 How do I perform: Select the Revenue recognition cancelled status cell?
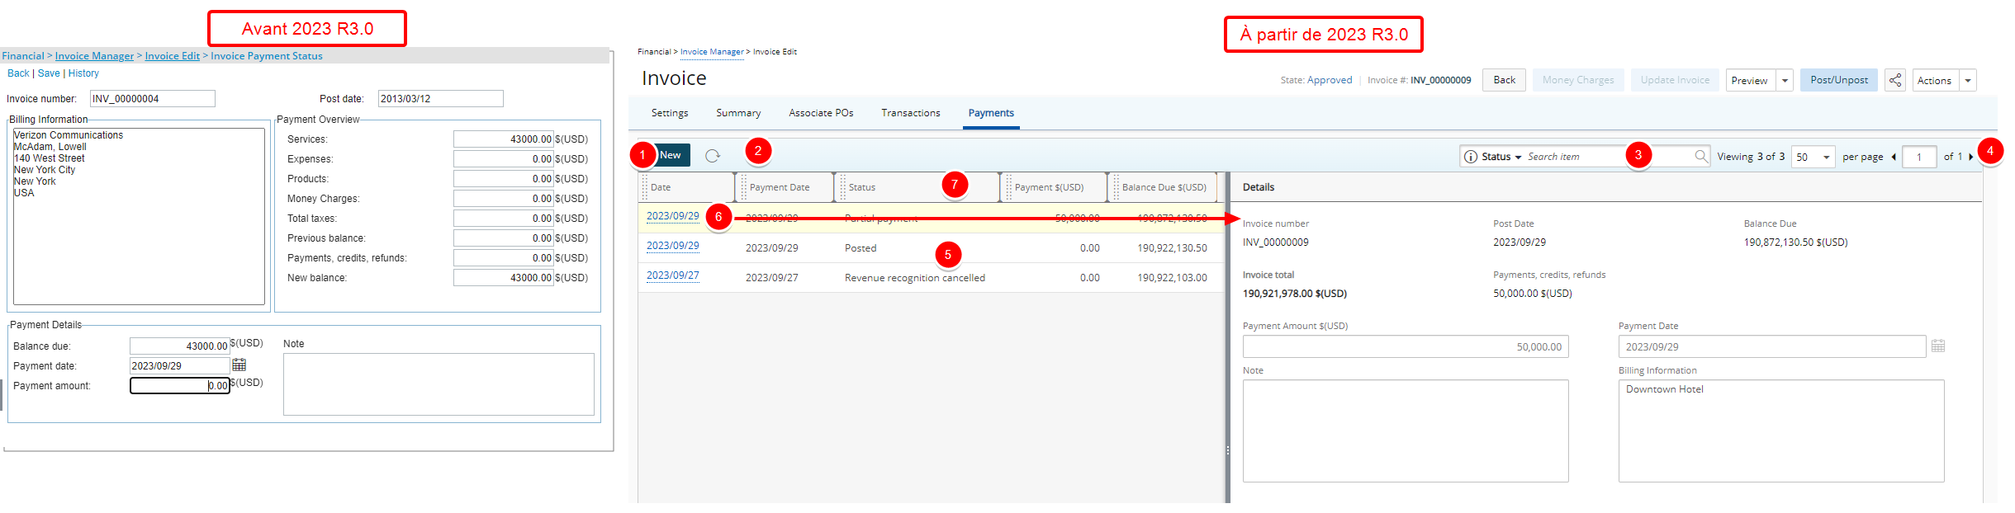(914, 278)
